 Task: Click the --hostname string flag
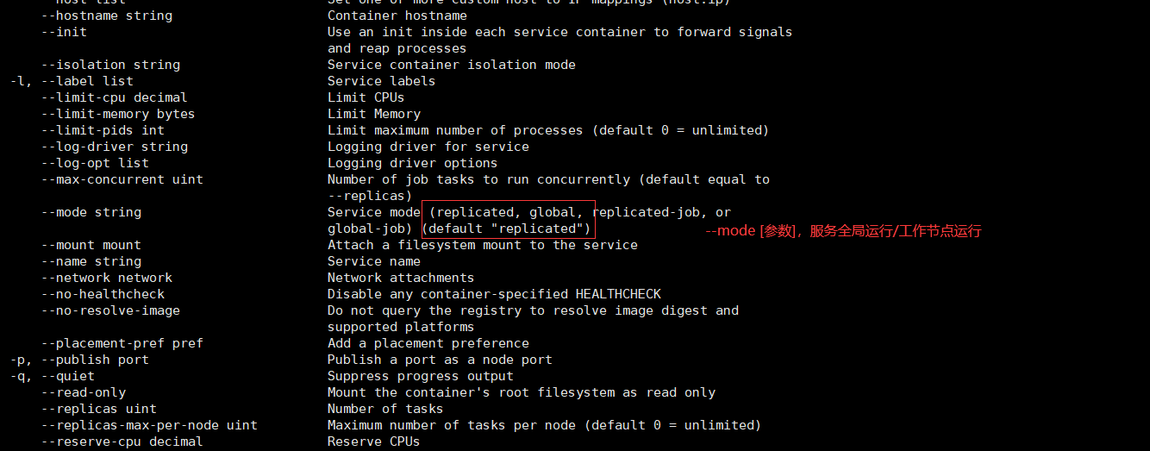click(x=107, y=16)
